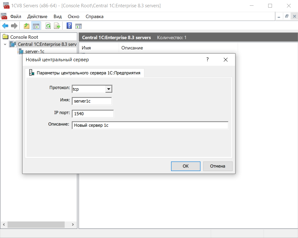Click the Export List toolbar icon
This screenshot has height=238, width=298.
pyautogui.click(x=57, y=26)
